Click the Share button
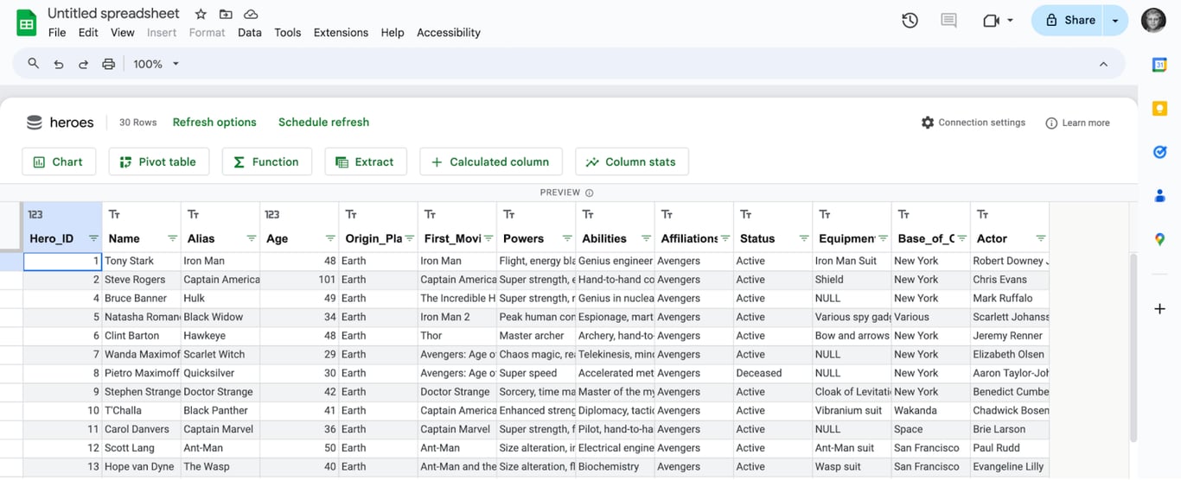The height and width of the screenshot is (480, 1181). coord(1069,20)
